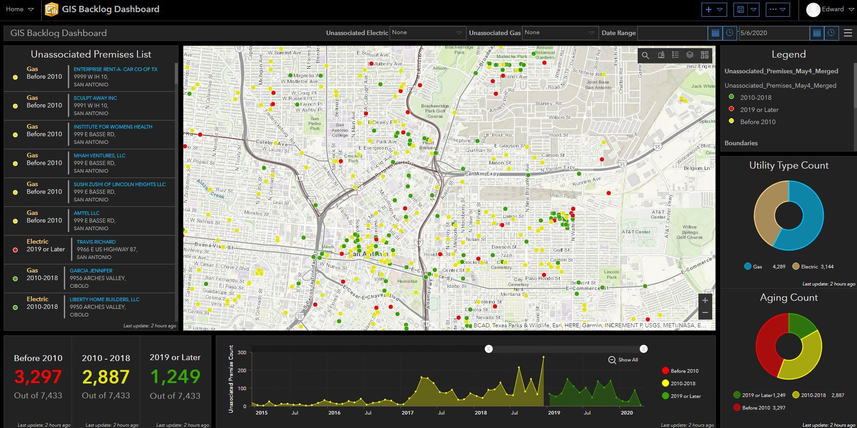Open the ellipsis options icon in the header
Viewport: 857px width, 428px height.
tap(774, 9)
